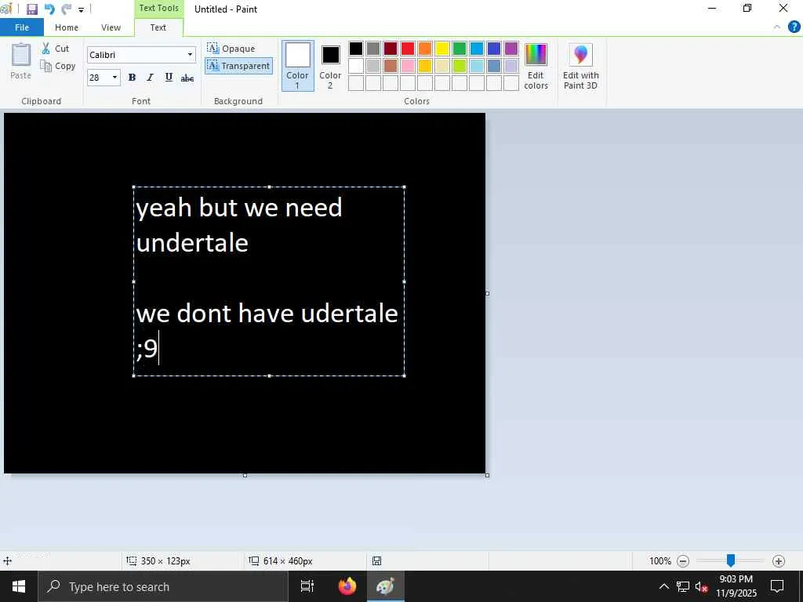Screen dimensions: 803x602
Task: Cut the selected text
Action: coord(56,49)
